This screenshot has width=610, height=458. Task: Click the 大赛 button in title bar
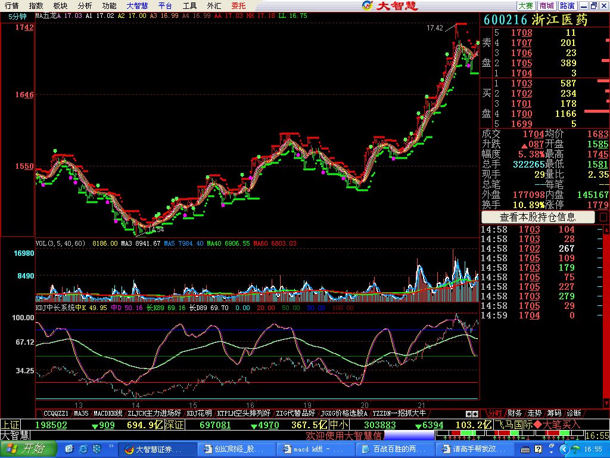pos(526,5)
